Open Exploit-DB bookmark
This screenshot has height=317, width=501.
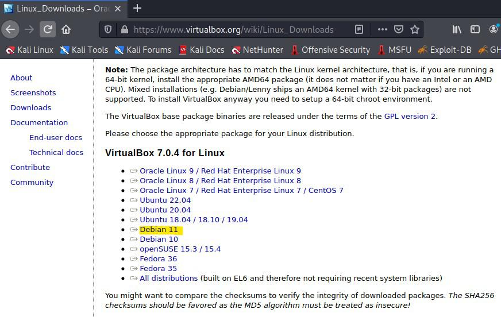tap(445, 50)
